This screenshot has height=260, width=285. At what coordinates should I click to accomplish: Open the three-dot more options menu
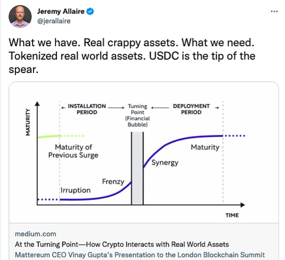pyautogui.click(x=274, y=11)
